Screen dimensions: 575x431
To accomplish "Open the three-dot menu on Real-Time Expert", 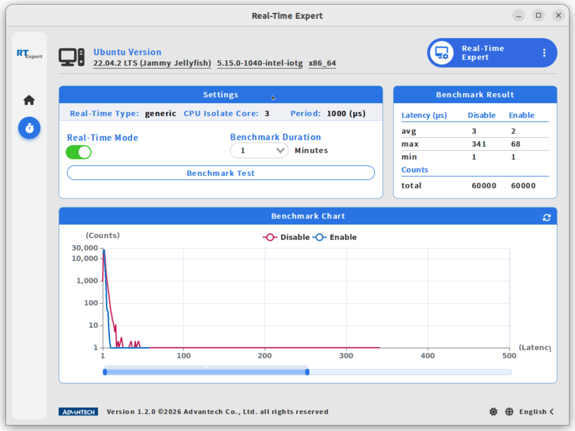I will tap(544, 53).
